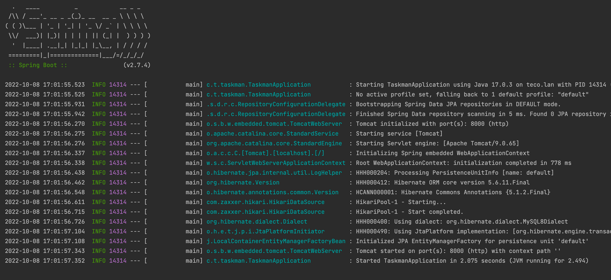Click the j.LocalContainerEntityManagerFactoryBean logger name
The width and height of the screenshot is (611, 280).
point(276,241)
